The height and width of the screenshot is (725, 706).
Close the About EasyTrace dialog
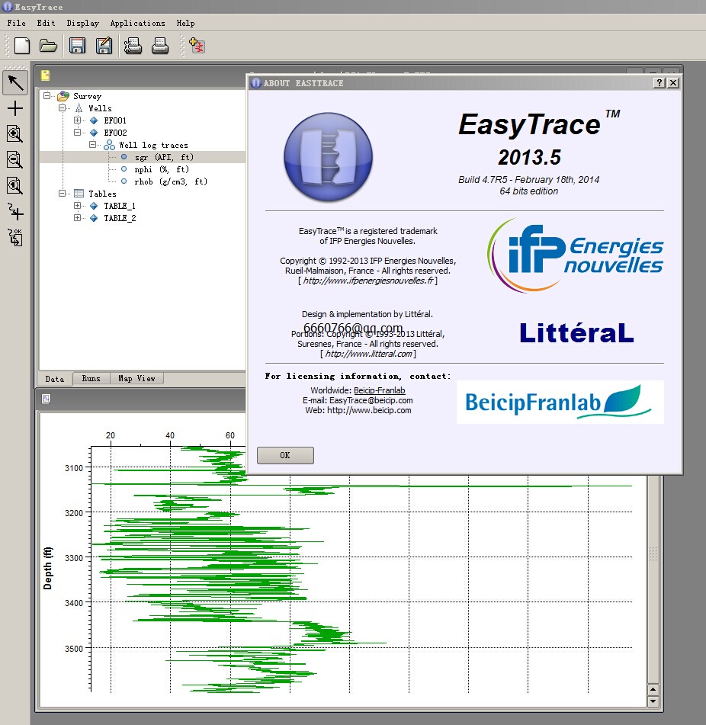673,83
